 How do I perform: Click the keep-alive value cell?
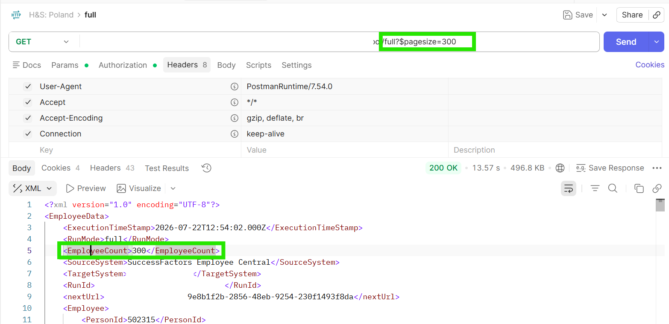344,134
